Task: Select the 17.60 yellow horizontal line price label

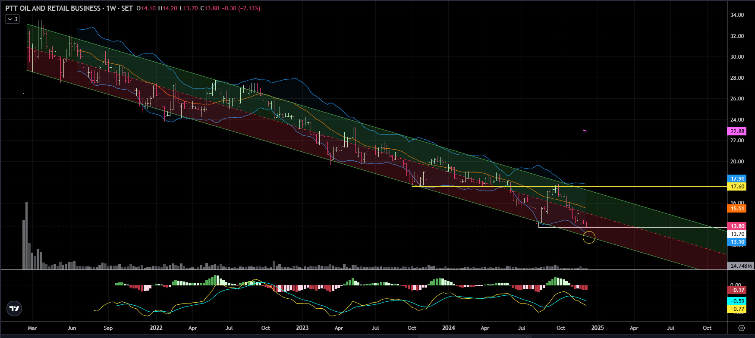Action: coord(737,187)
